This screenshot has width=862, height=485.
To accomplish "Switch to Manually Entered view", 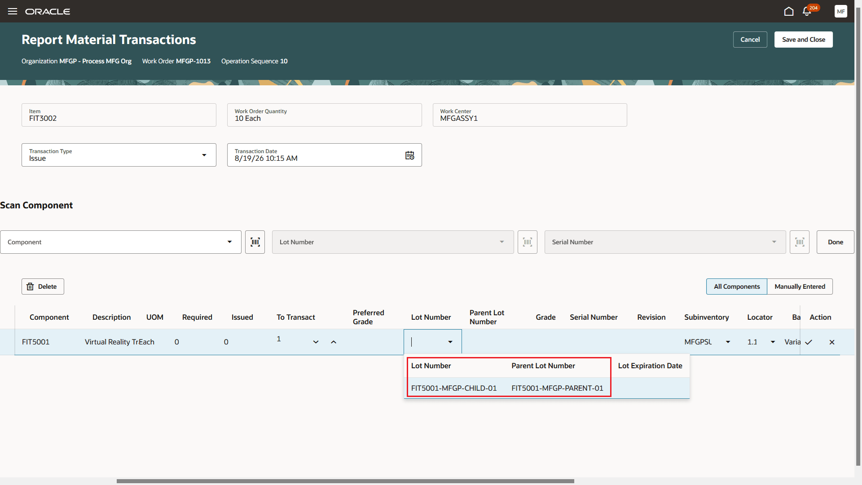I will (x=800, y=287).
